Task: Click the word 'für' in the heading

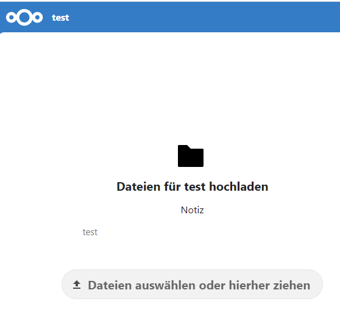Action: coord(172,186)
